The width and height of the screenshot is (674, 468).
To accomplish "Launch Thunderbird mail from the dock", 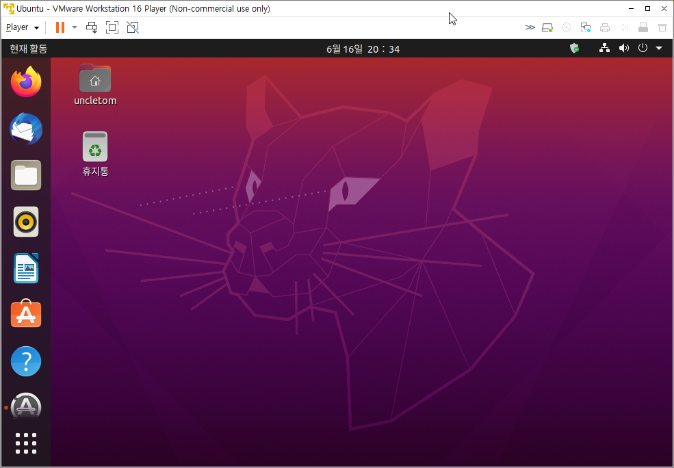I will coord(26,129).
